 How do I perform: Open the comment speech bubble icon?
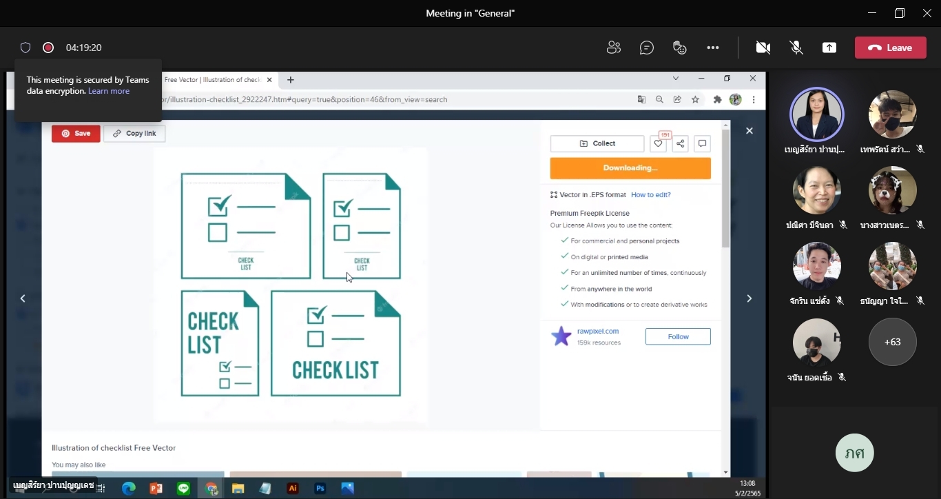pos(702,143)
